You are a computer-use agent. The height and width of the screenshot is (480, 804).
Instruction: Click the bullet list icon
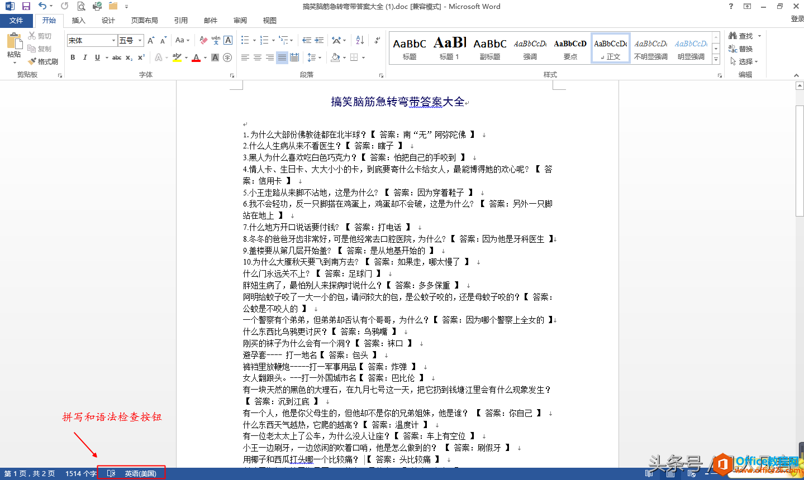click(245, 40)
